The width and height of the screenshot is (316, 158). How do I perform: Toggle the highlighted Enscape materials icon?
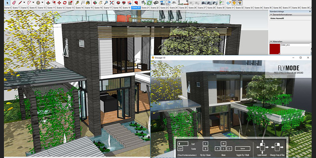pos(234,3)
